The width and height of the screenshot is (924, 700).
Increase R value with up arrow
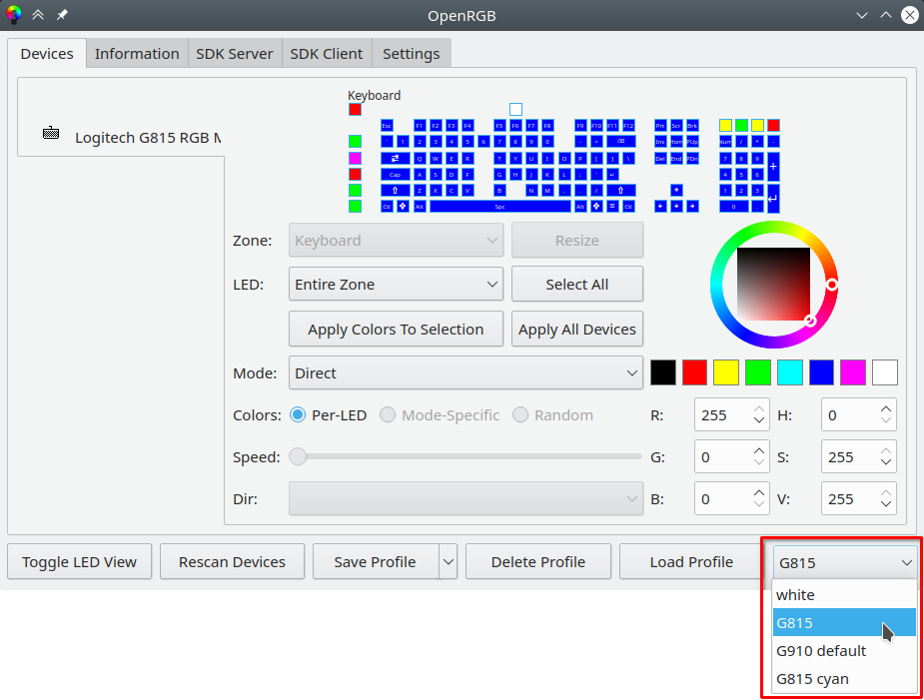759,408
